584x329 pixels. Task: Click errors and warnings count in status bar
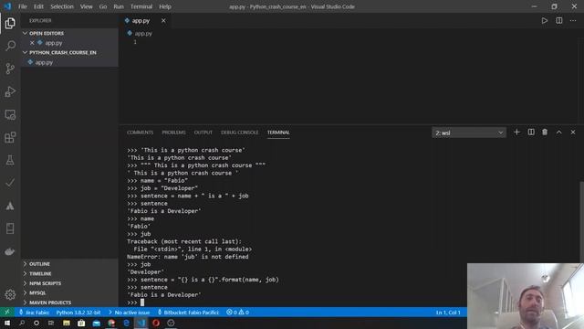click(237, 313)
